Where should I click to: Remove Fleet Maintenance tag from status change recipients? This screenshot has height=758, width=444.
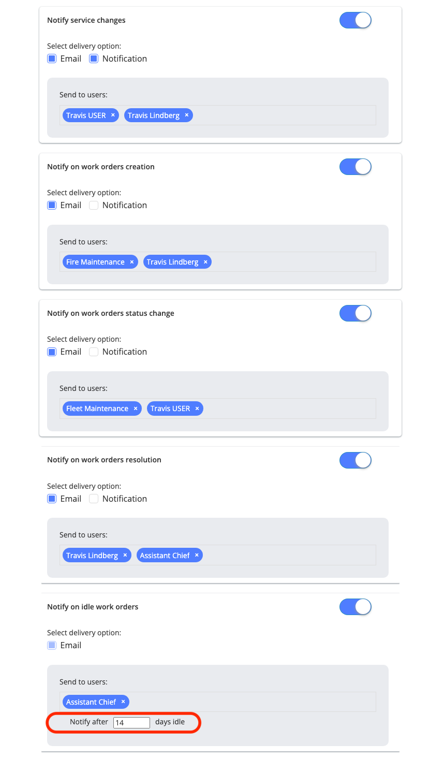pyautogui.click(x=136, y=409)
